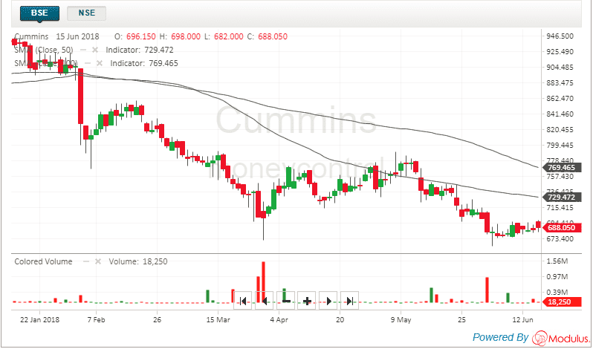This screenshot has width=593, height=349.
Task: Click the 715.415 price axis label
Action: [560, 208]
